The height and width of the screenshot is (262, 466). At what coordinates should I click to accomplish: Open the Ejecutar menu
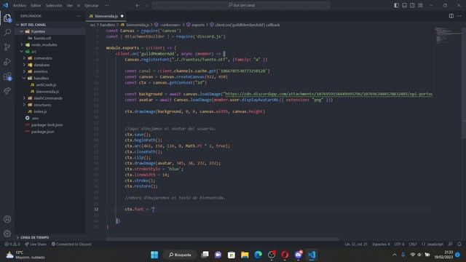[x=92, y=5]
